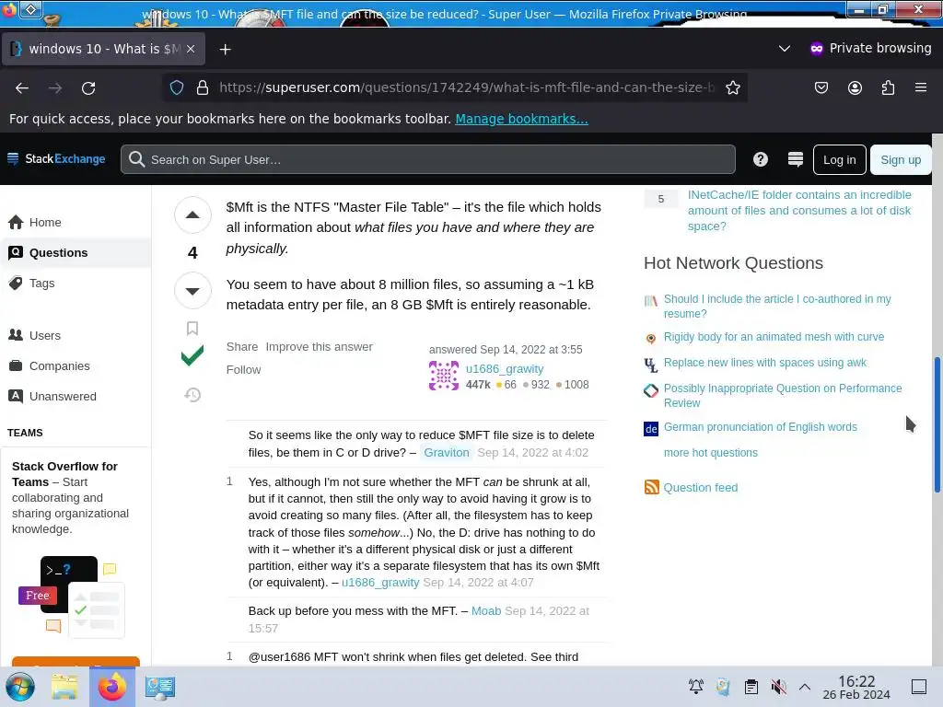Image resolution: width=943 pixels, height=707 pixels.
Task: Click u1686_grawity's avatar image
Action: pos(444,376)
